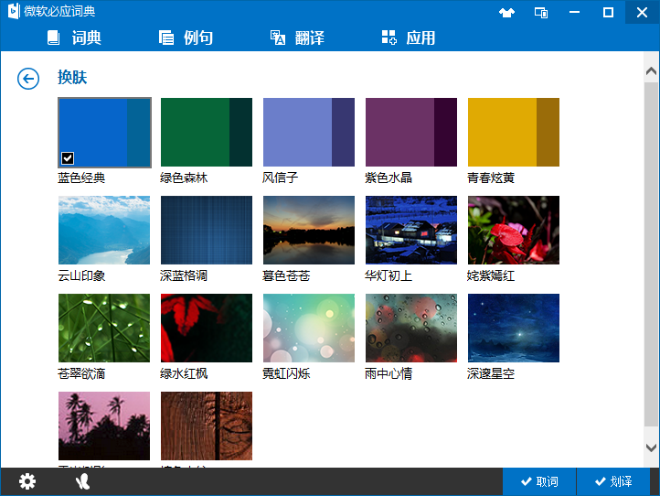Toggle the 取词 option

pyautogui.click(x=539, y=481)
